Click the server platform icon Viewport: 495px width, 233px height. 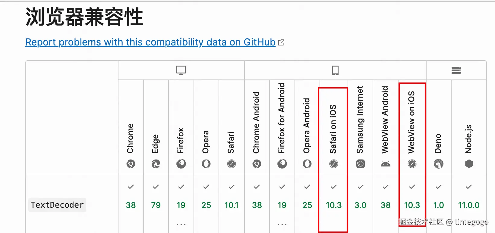click(456, 70)
